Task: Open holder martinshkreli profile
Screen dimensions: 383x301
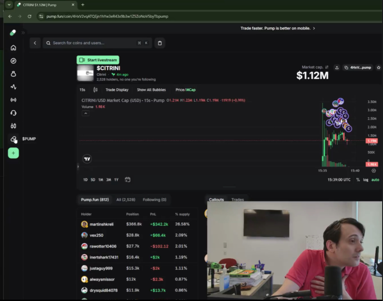Action: coord(101,224)
